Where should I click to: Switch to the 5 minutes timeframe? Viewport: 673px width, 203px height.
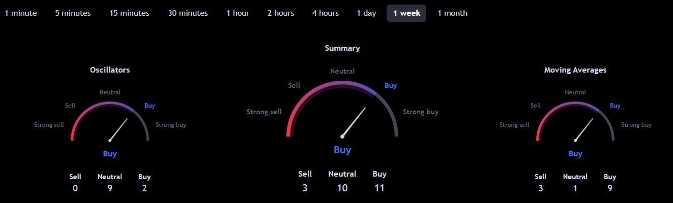coord(73,13)
